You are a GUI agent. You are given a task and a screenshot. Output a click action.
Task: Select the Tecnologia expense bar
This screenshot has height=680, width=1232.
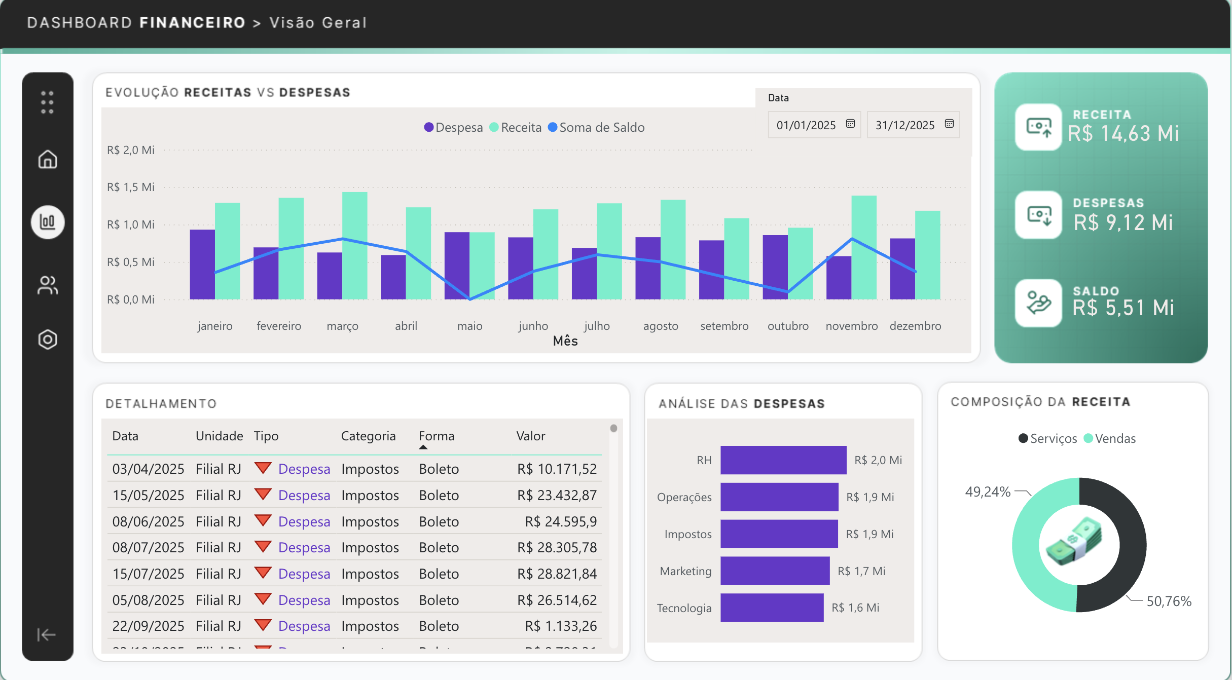[772, 608]
